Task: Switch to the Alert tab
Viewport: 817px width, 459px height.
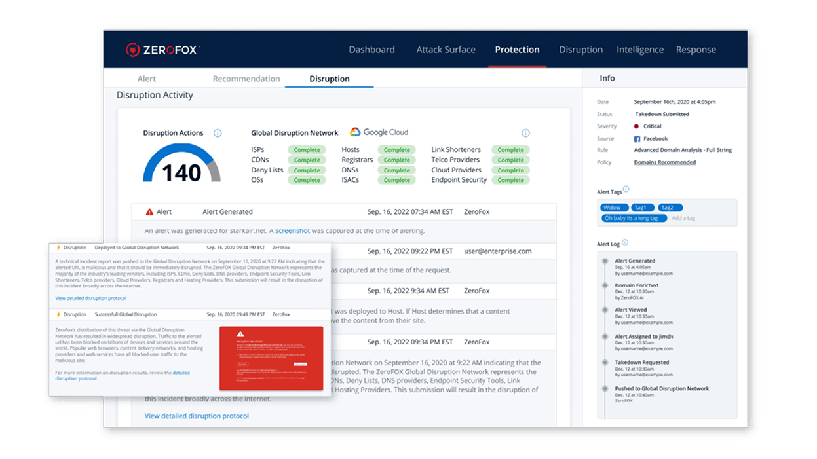Action: pos(147,79)
